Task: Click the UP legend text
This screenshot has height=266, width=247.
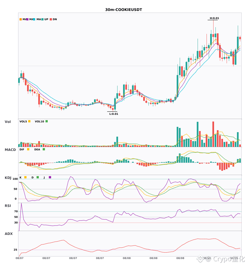Action: [x=46, y=19]
